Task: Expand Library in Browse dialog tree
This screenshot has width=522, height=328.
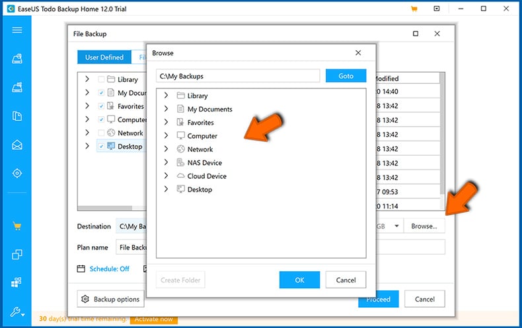Action: tap(166, 96)
